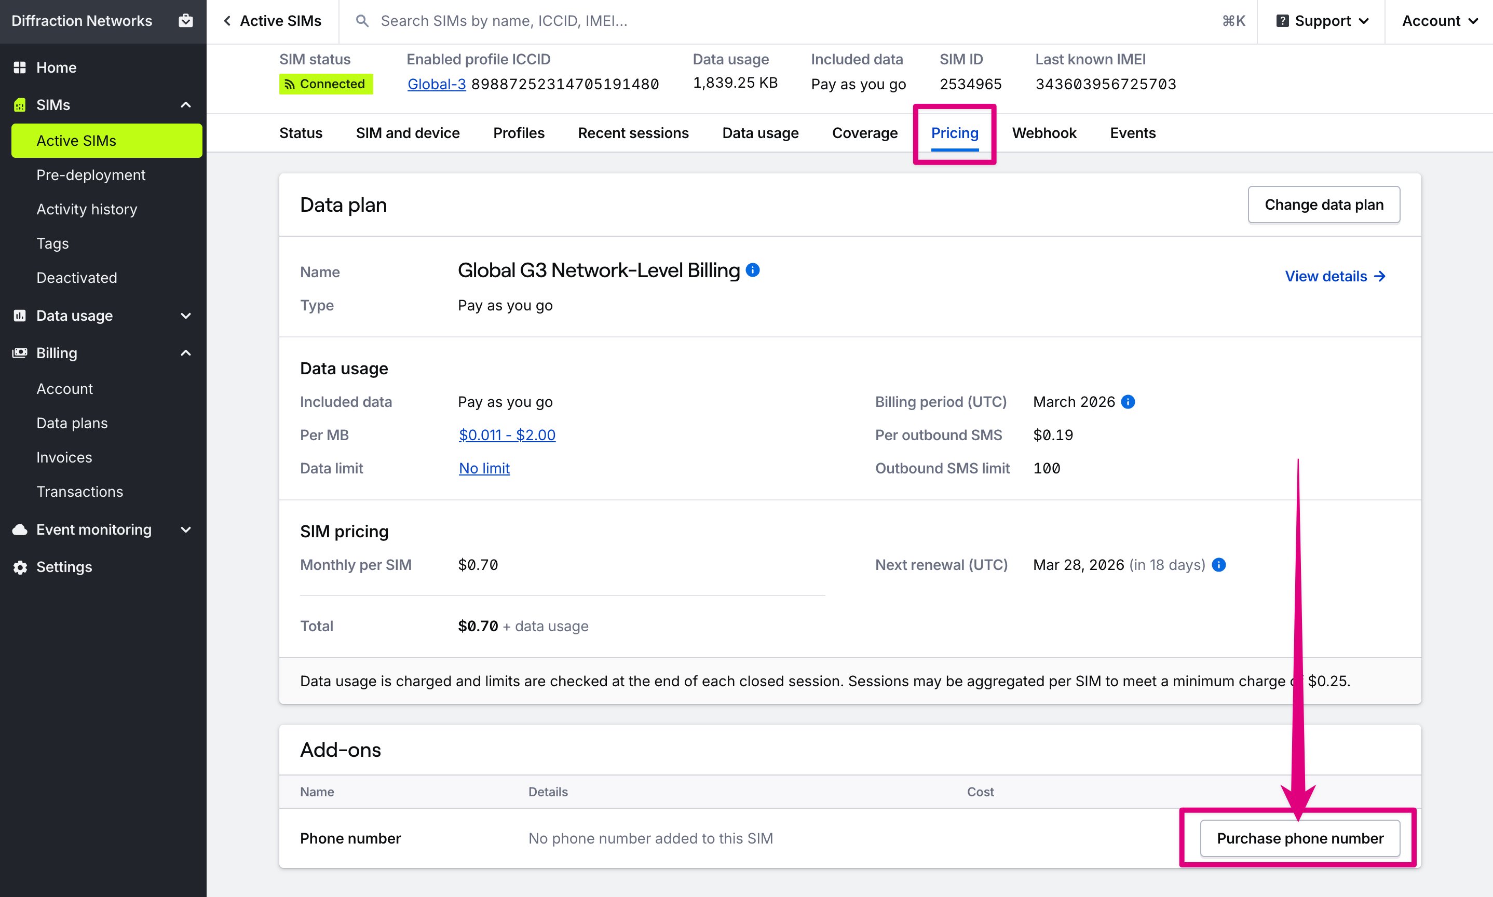Open the Support dropdown menu
The width and height of the screenshot is (1493, 897).
click(x=1322, y=21)
